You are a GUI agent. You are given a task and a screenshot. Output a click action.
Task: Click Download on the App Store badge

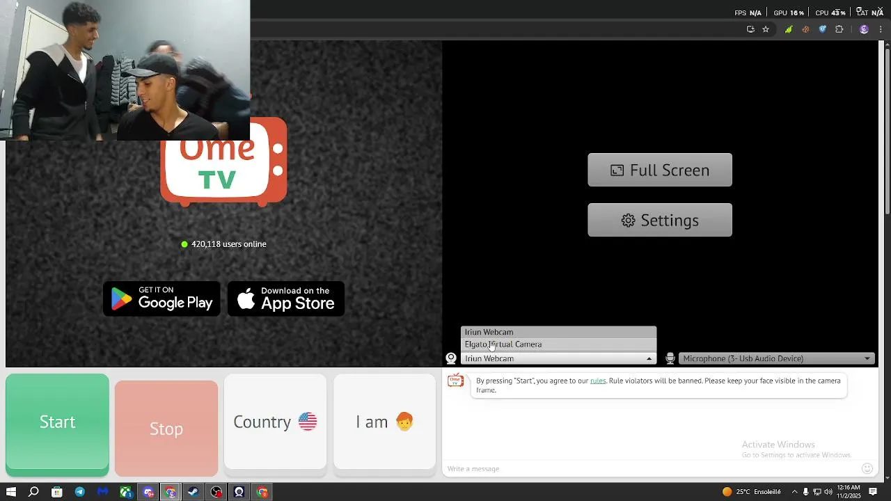pyautogui.click(x=286, y=299)
